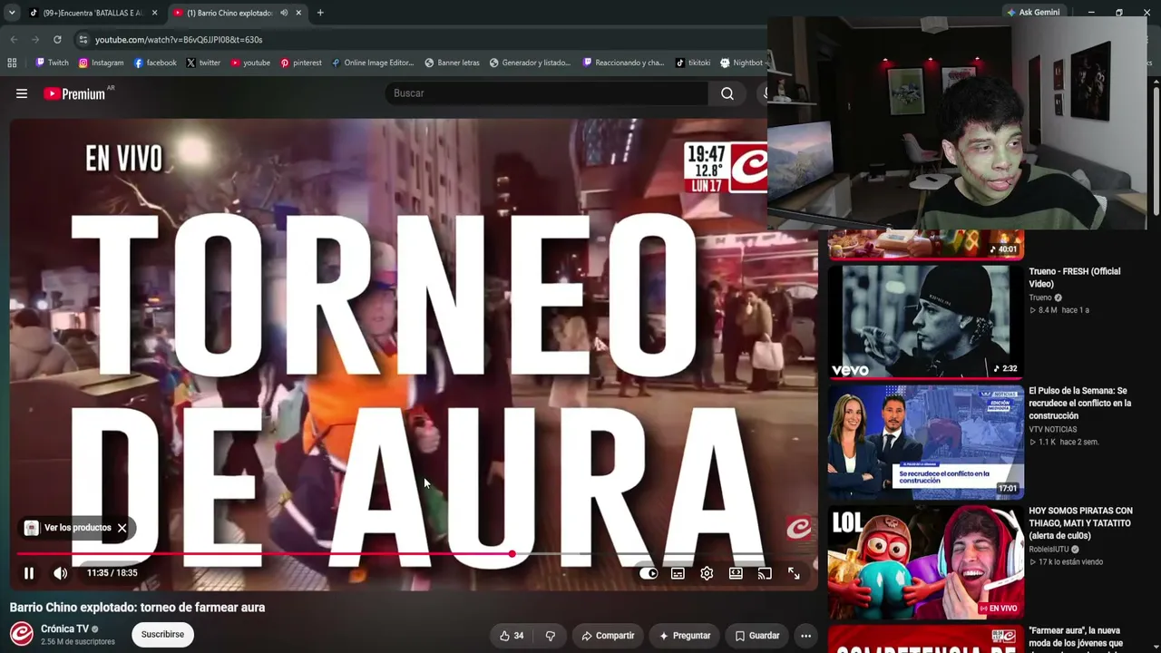Open the twitter bookmark
Viewport: 1161px width, 653px height.
pyautogui.click(x=203, y=63)
